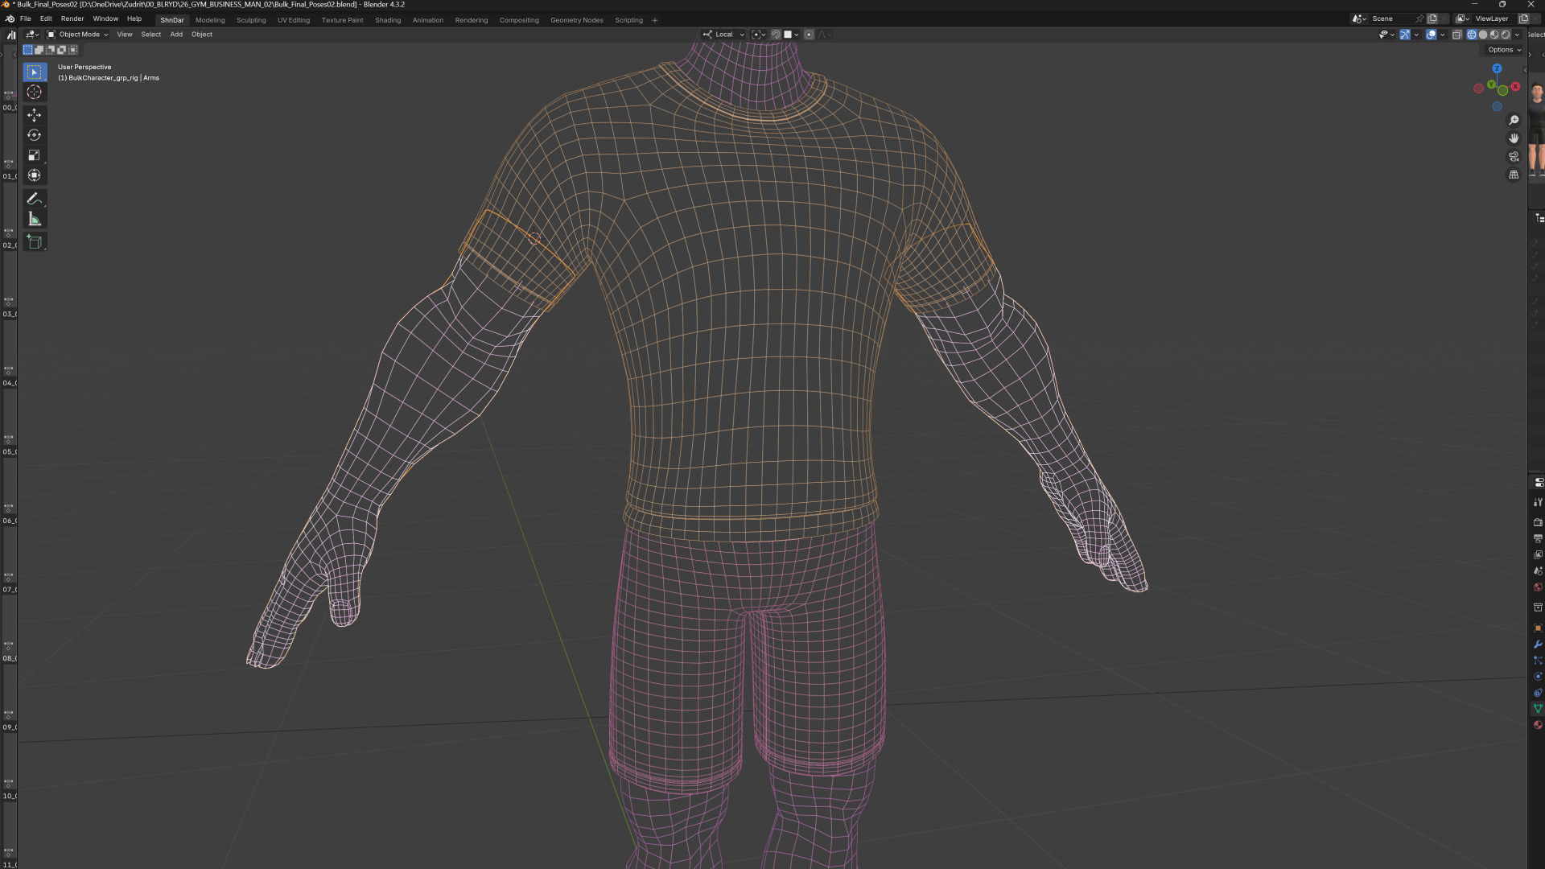Screen dimensions: 1545x869
Task: Switch to the UV Editing workspace tab
Action: (x=294, y=20)
